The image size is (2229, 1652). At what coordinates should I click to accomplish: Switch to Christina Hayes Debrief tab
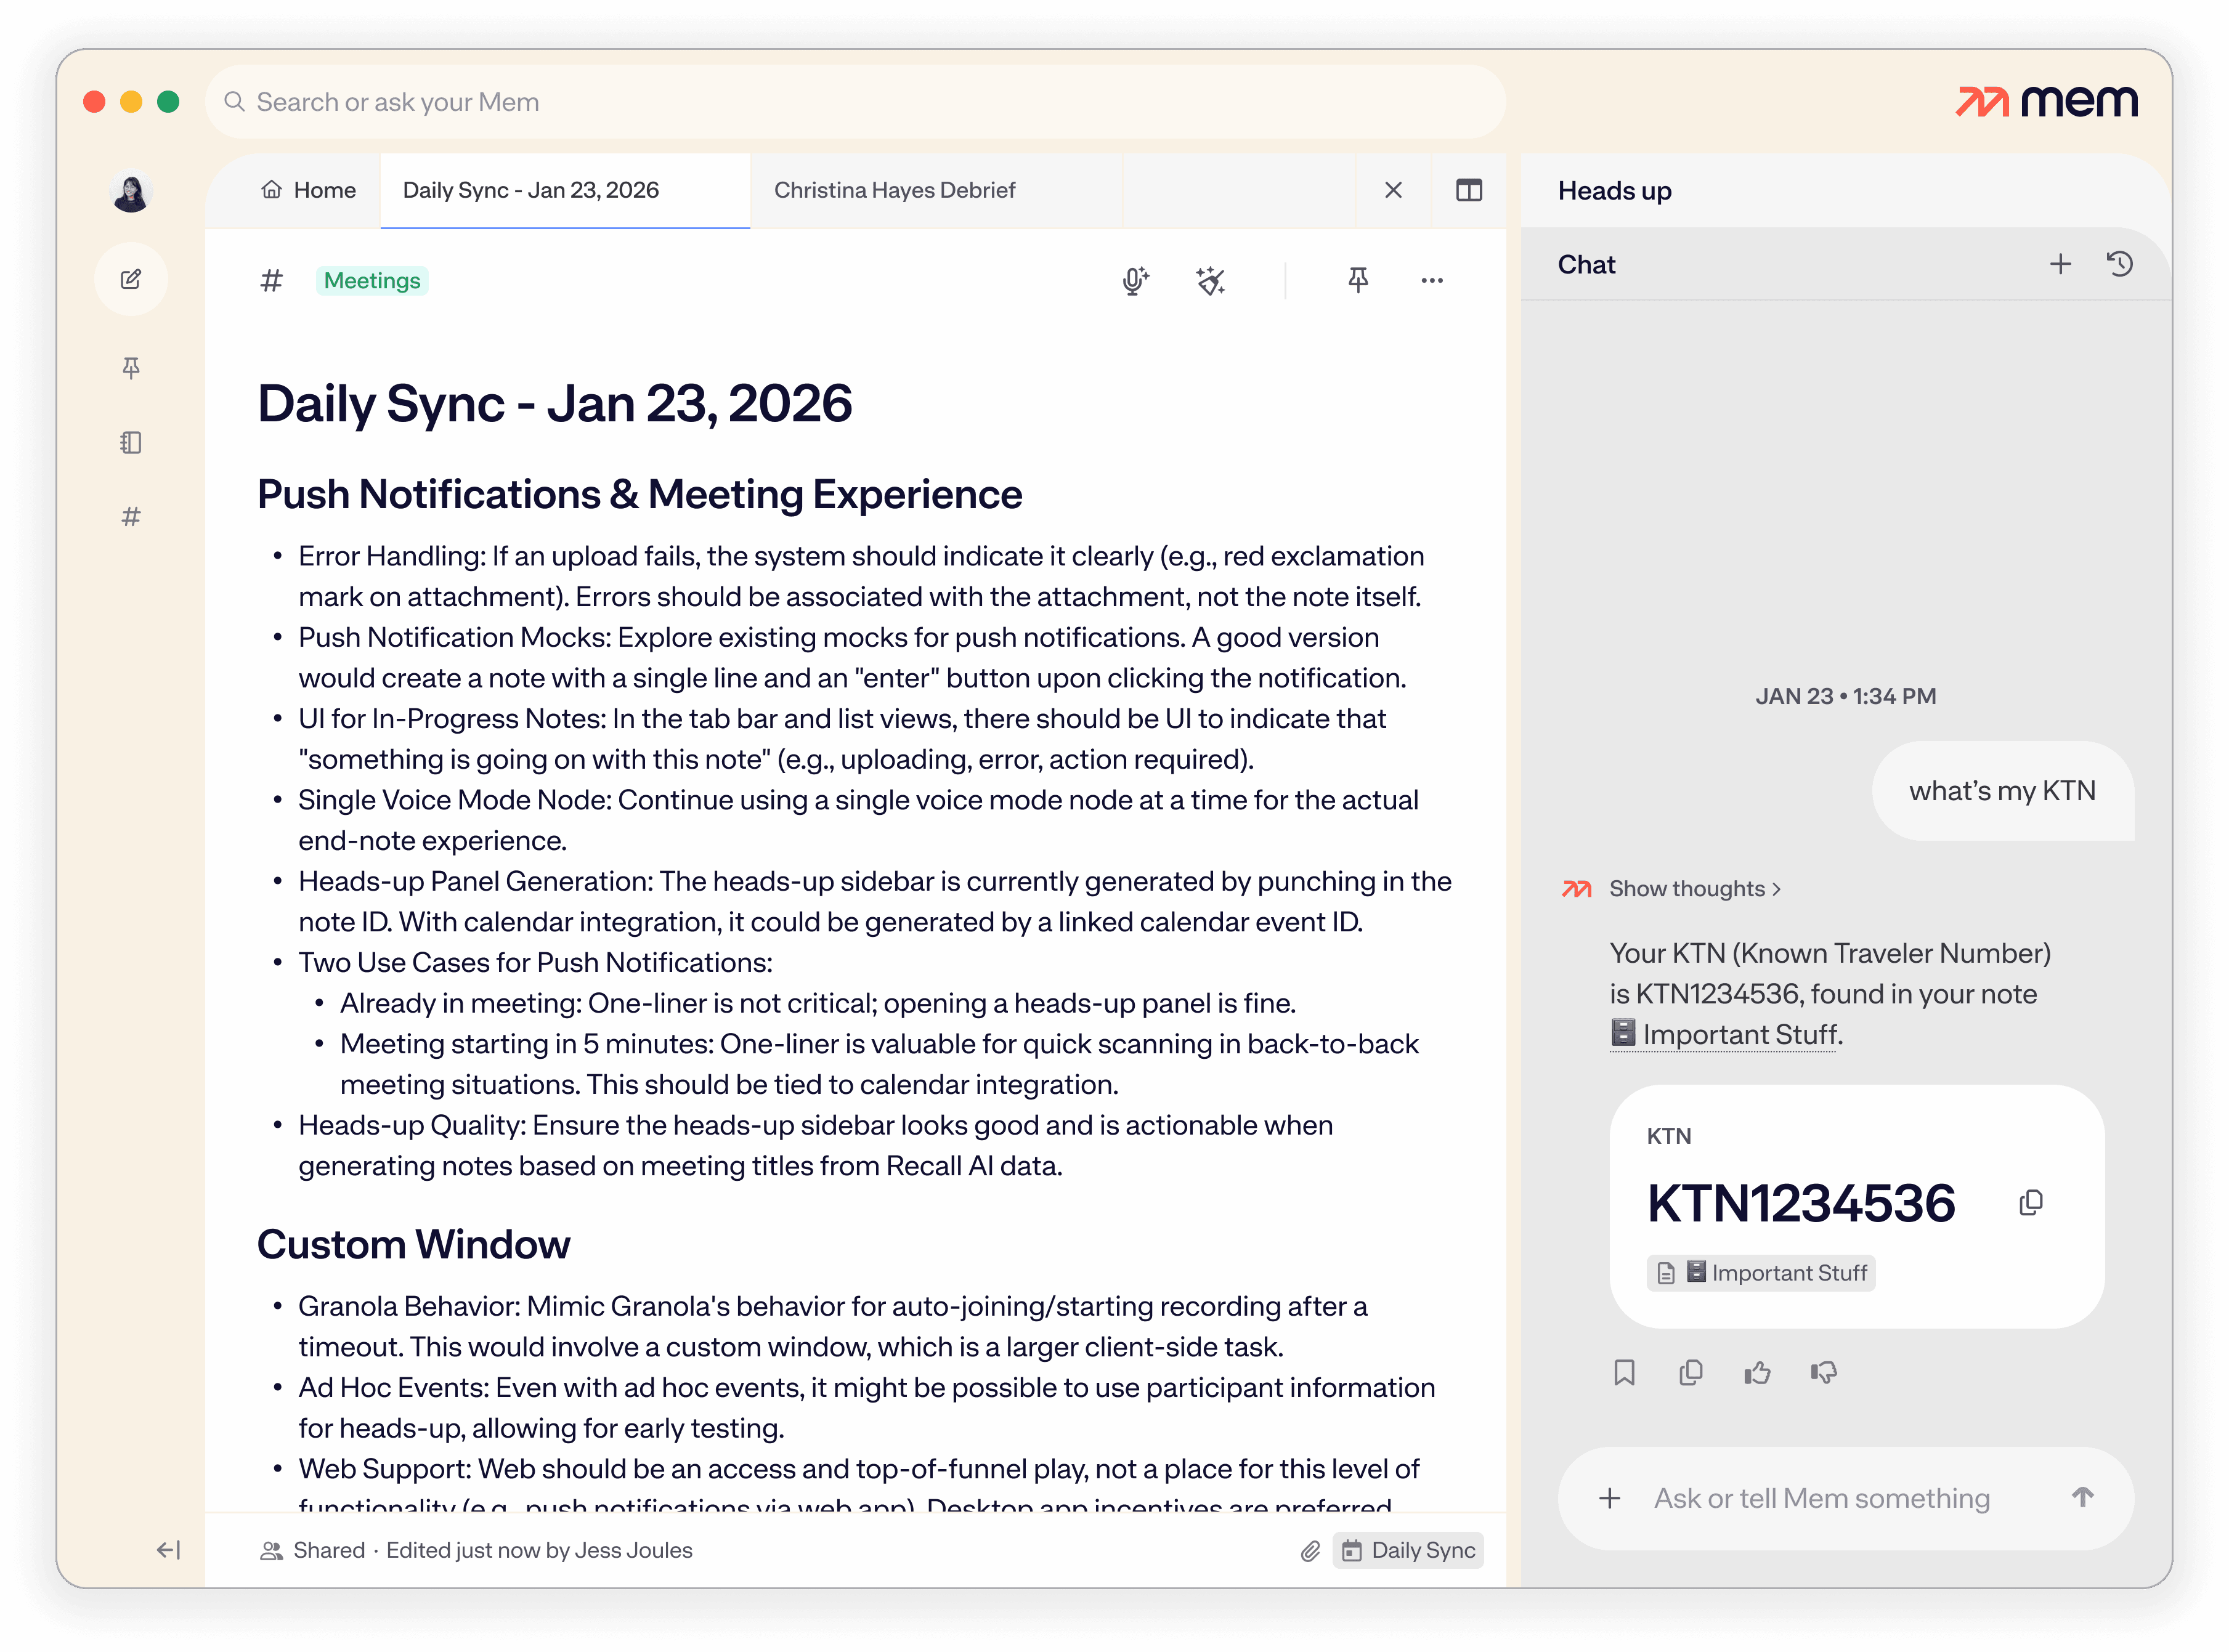[894, 190]
